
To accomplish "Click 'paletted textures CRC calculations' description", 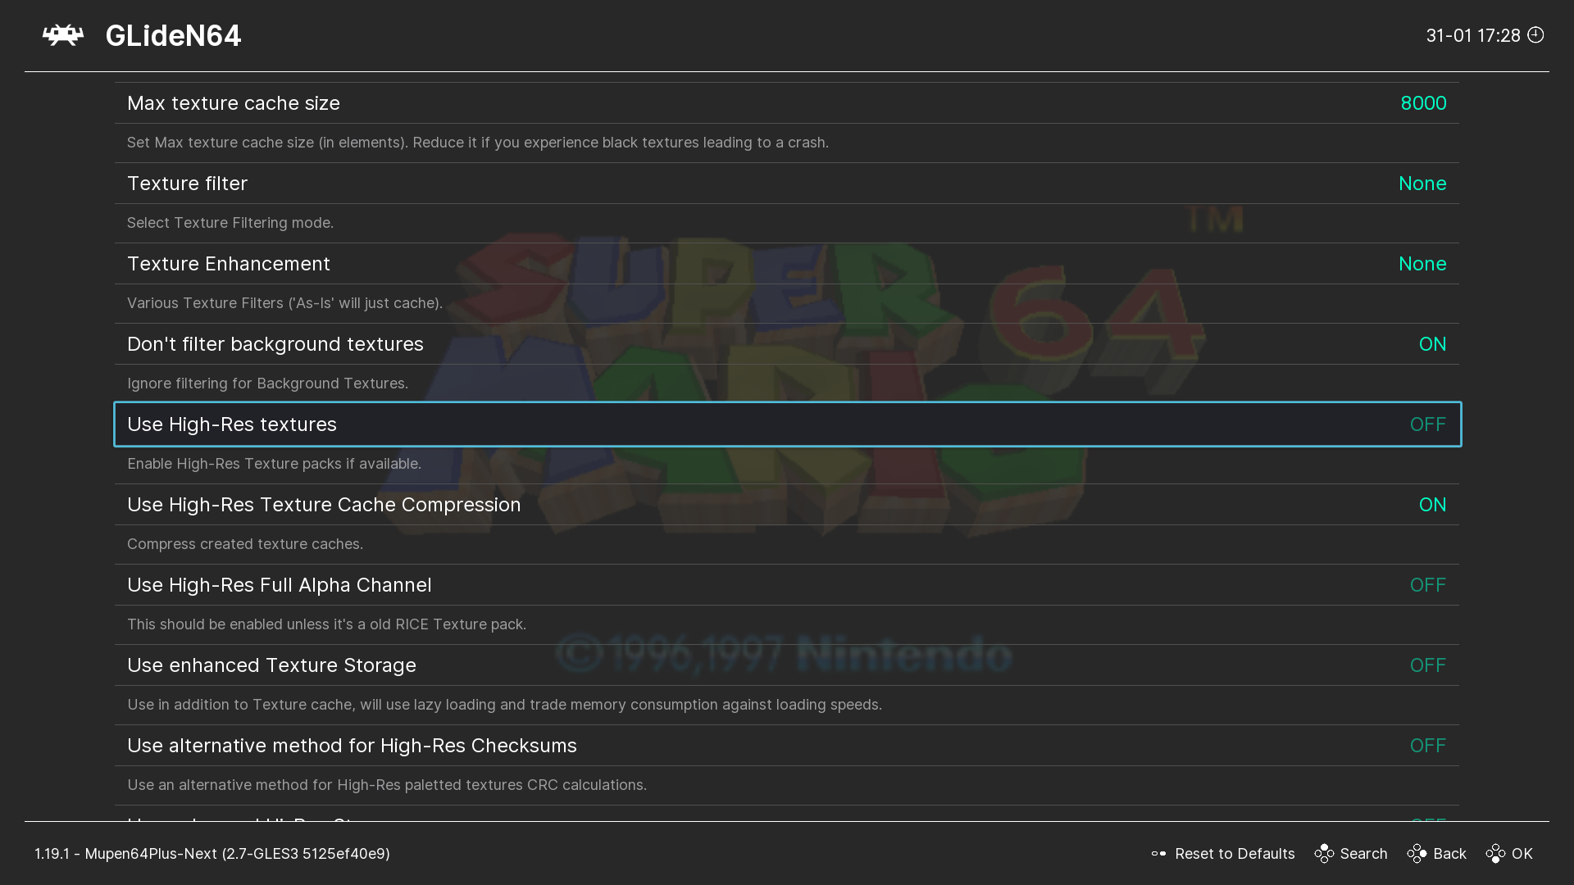I will pyautogui.click(x=387, y=785).
